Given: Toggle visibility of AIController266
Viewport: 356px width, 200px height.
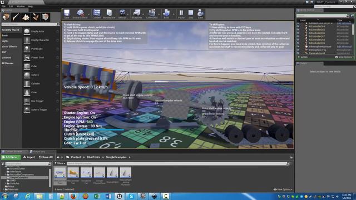Looking at the screenshot, I should pyautogui.click(x=298, y=33).
